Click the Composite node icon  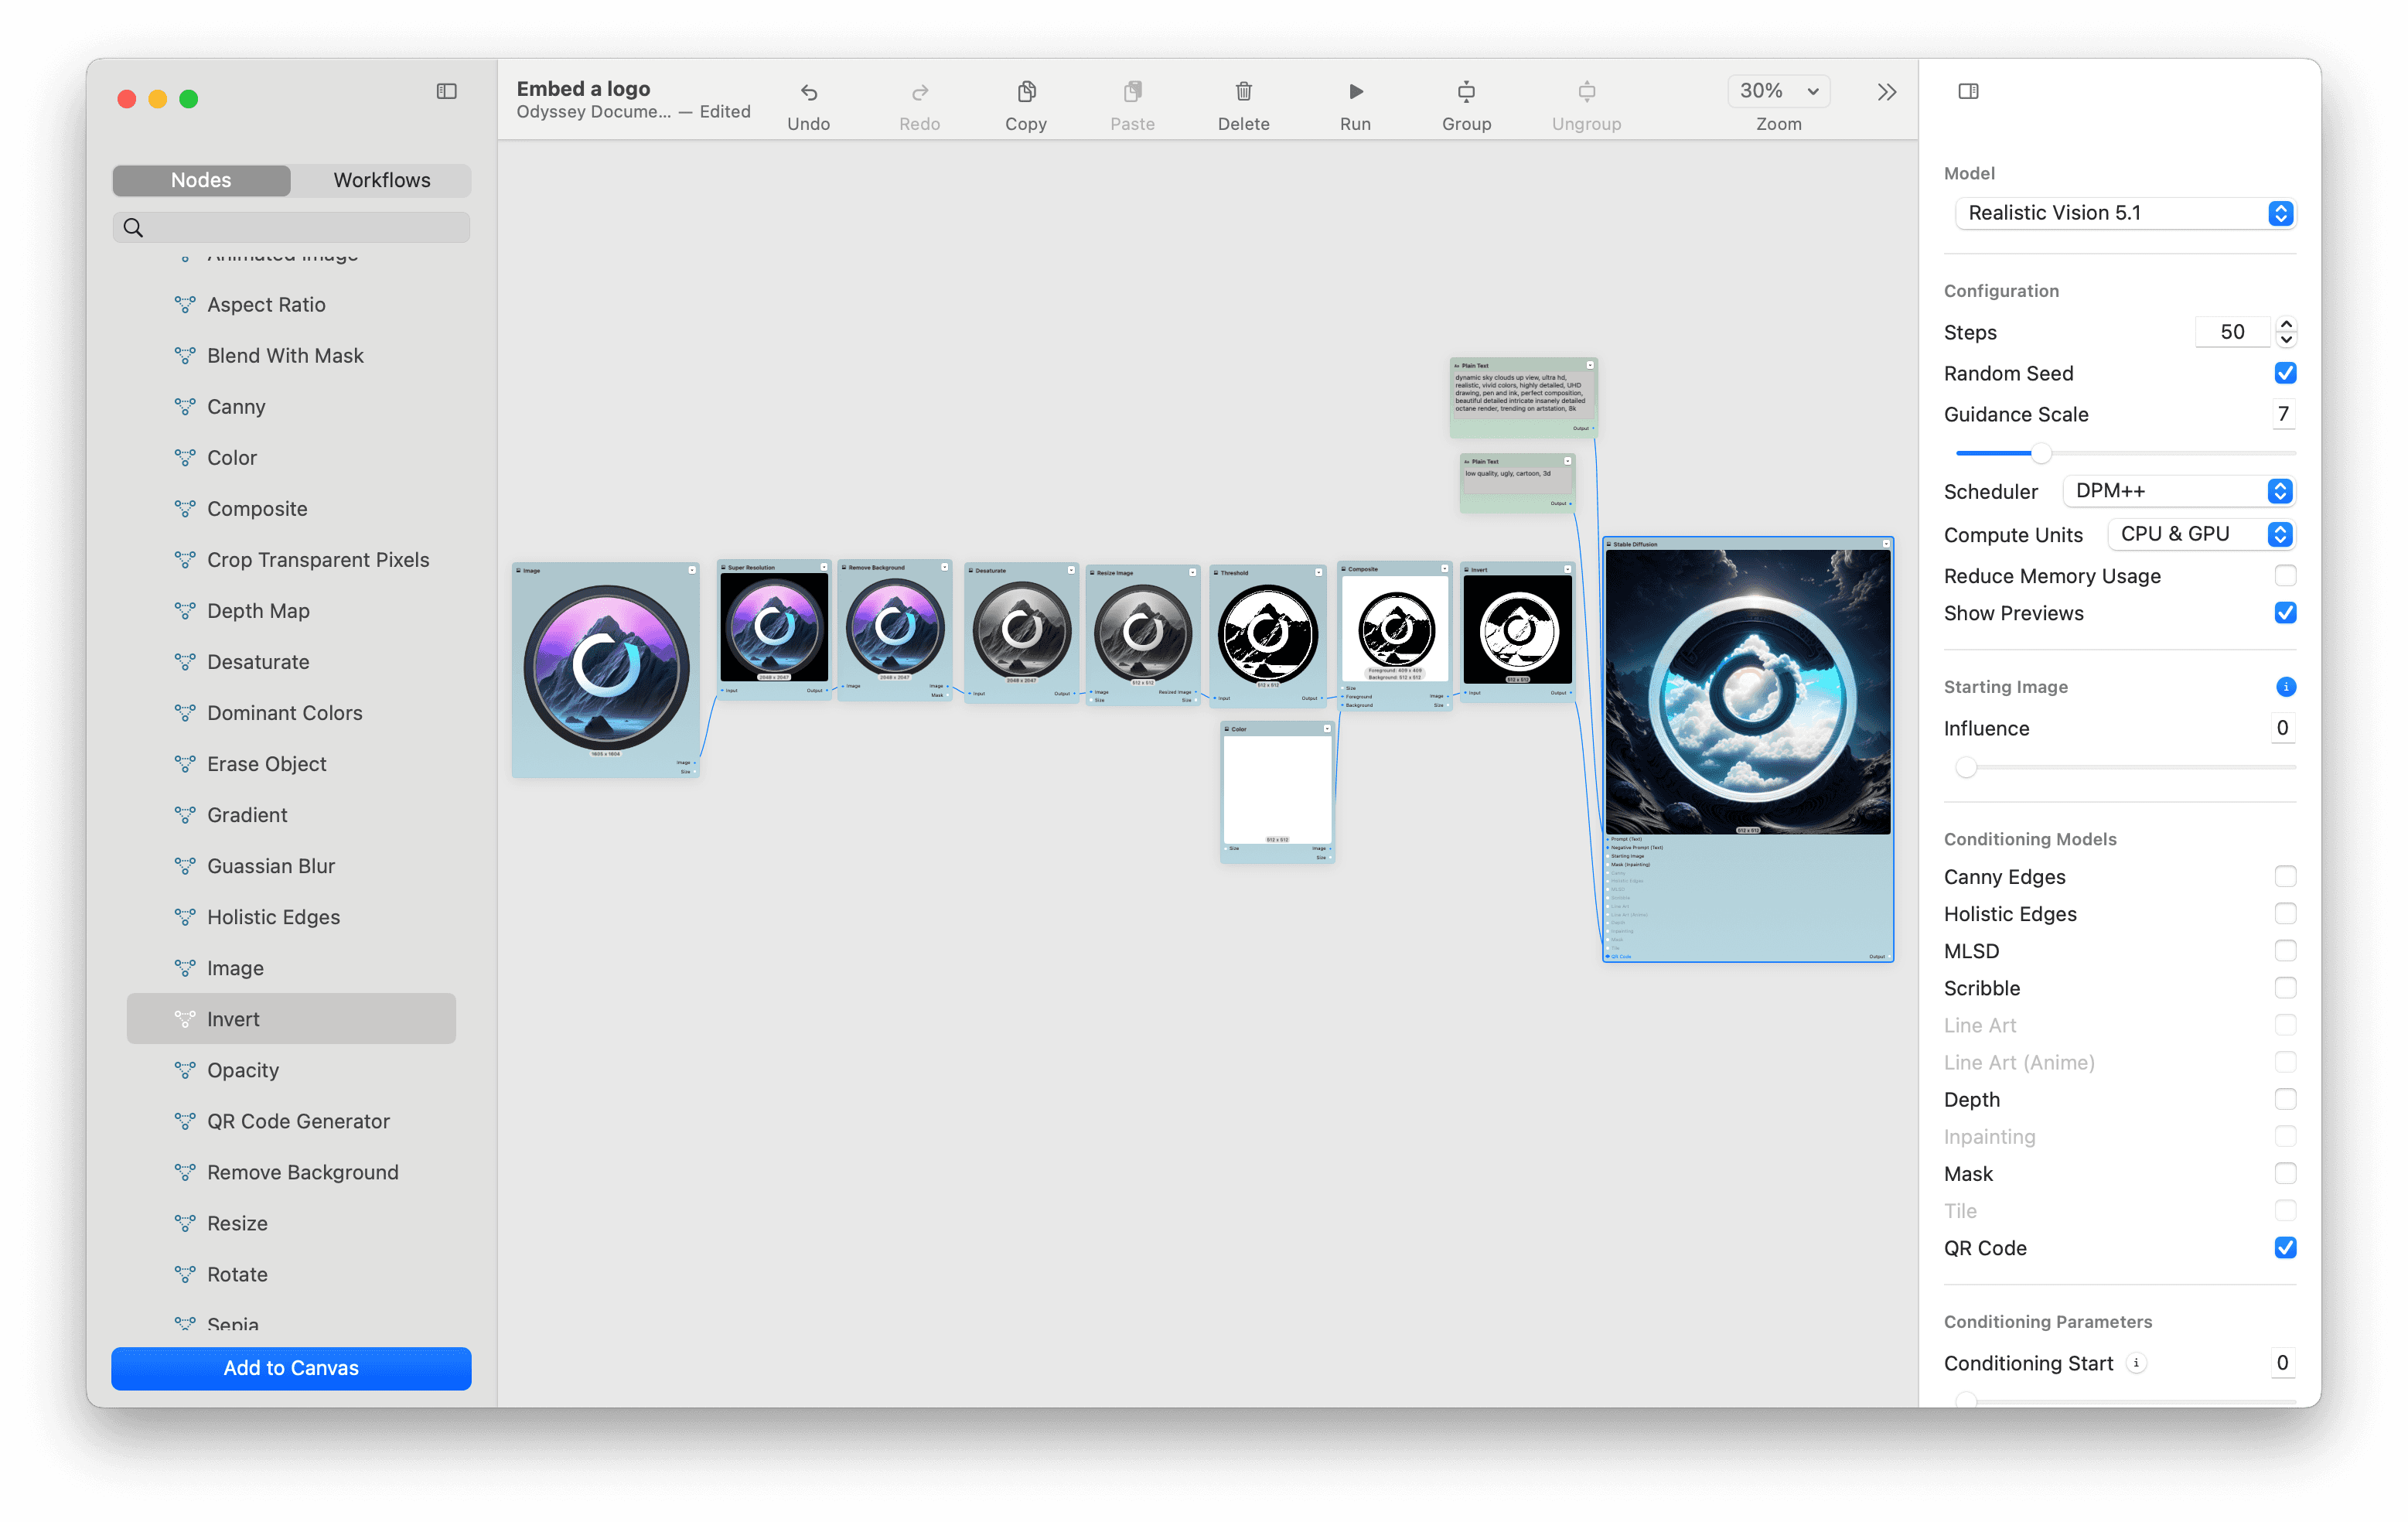click(185, 508)
